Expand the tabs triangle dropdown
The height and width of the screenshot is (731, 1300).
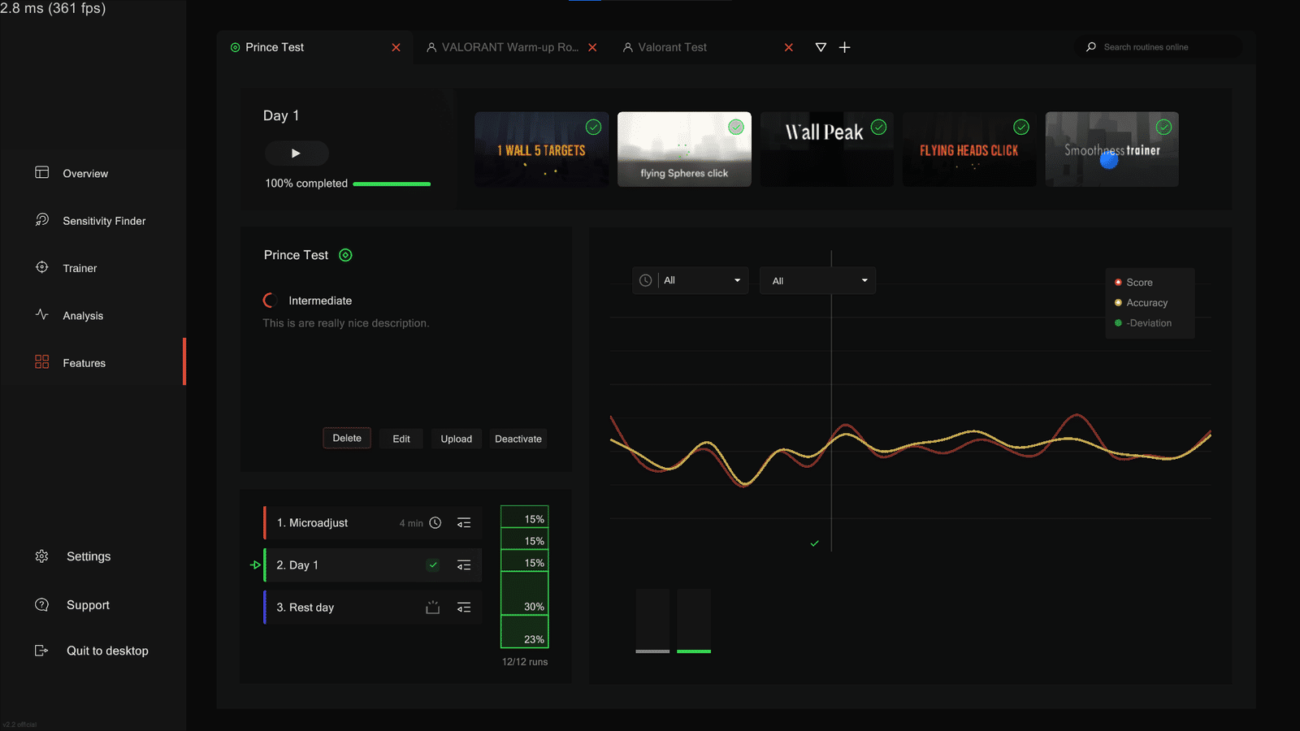coord(821,47)
